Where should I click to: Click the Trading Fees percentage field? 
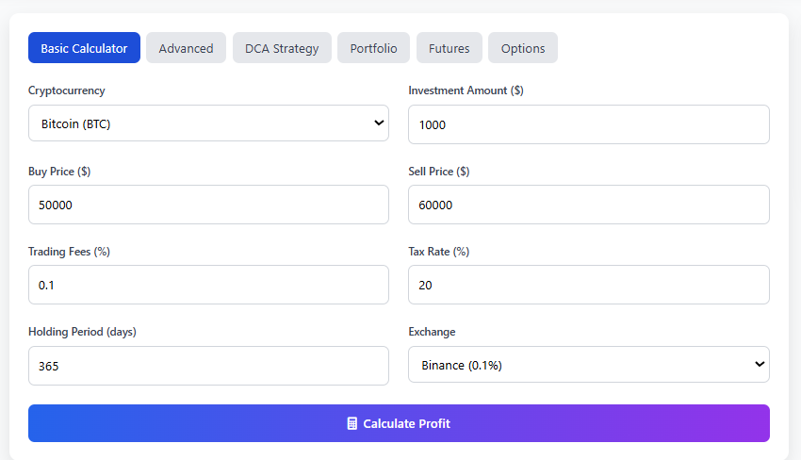(x=208, y=285)
